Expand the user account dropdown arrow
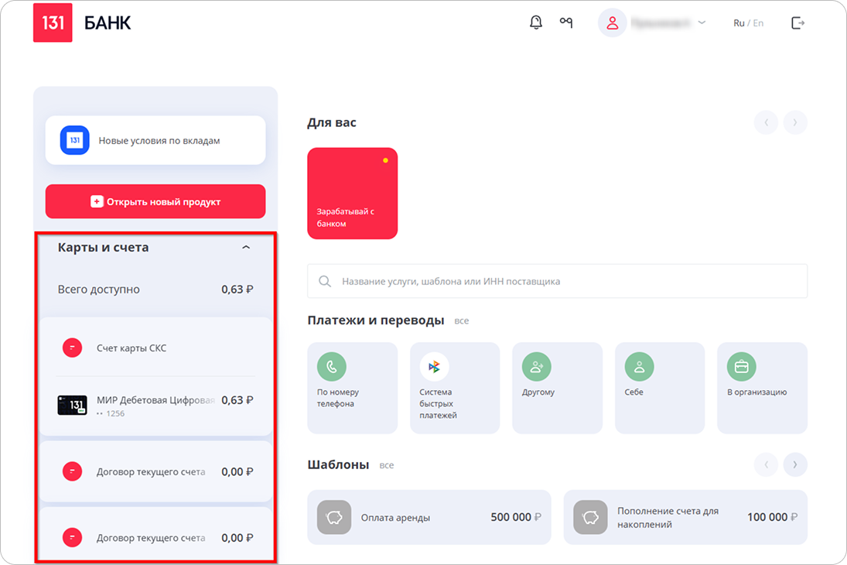The image size is (847, 565). 702,23
